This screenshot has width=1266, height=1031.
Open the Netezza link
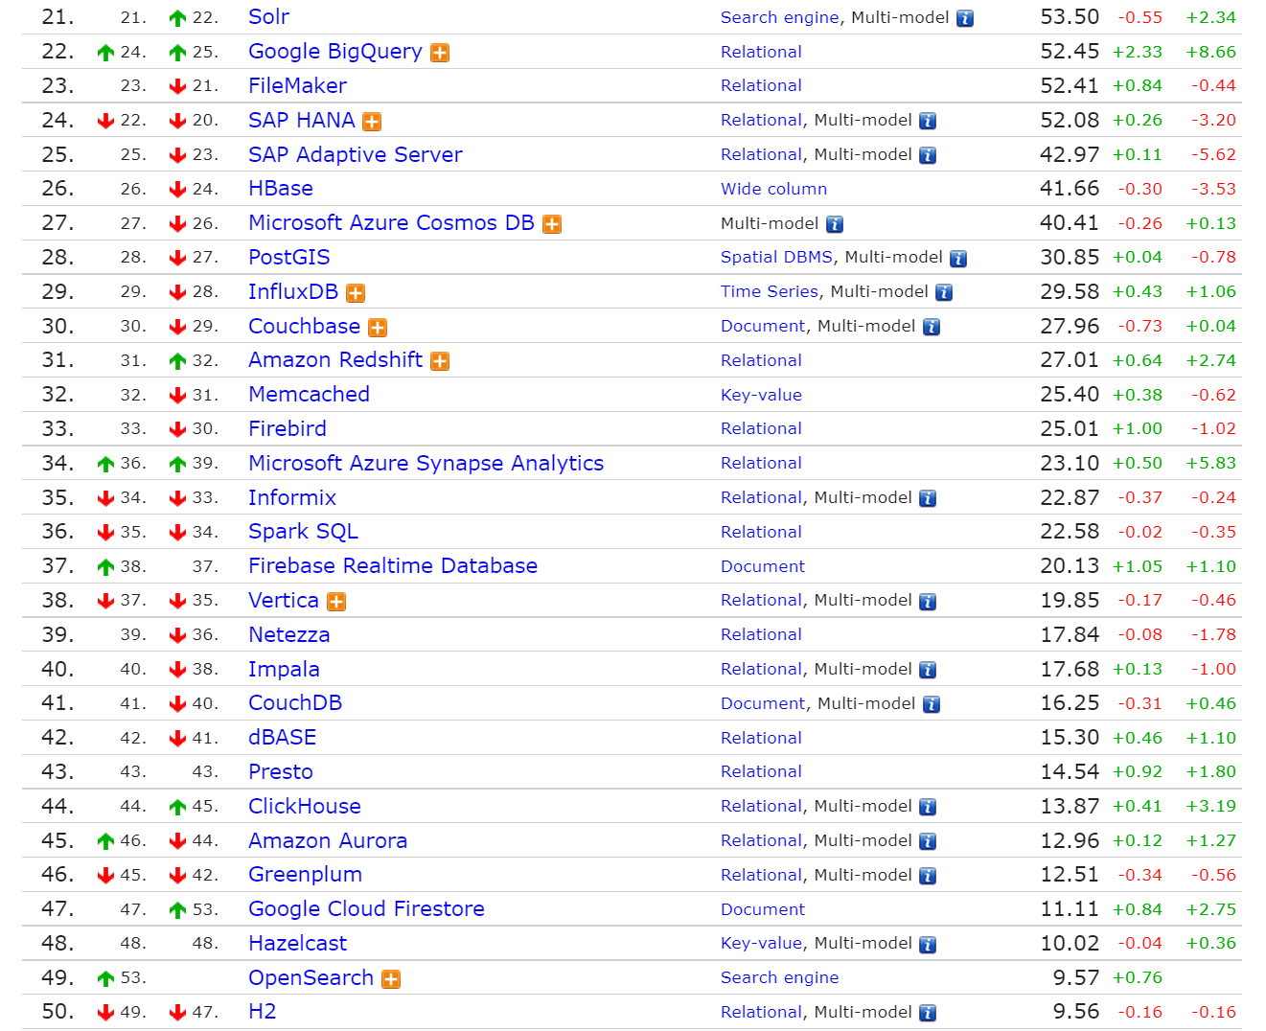289,635
